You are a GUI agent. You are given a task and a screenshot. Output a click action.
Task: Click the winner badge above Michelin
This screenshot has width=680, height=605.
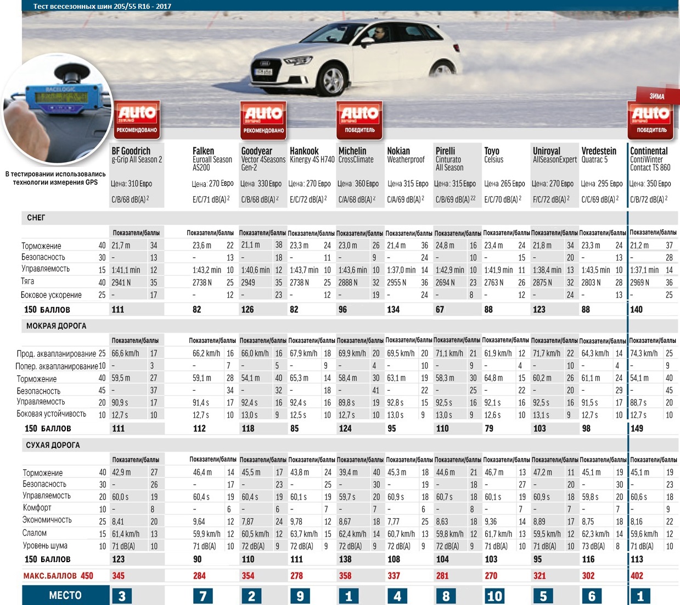pyautogui.click(x=359, y=119)
